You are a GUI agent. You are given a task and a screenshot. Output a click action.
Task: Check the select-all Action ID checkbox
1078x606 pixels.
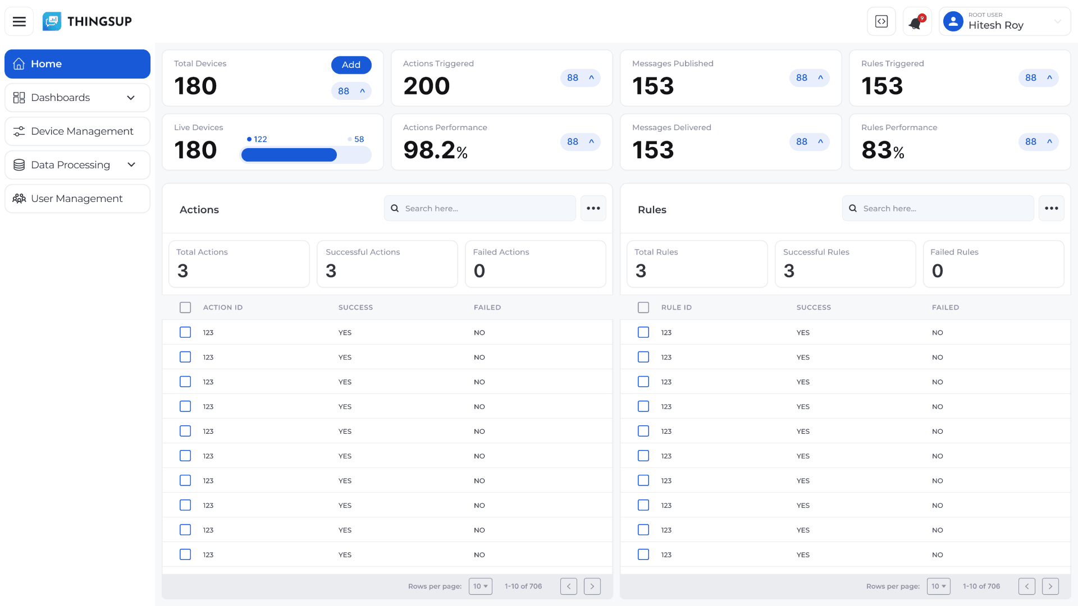point(185,307)
